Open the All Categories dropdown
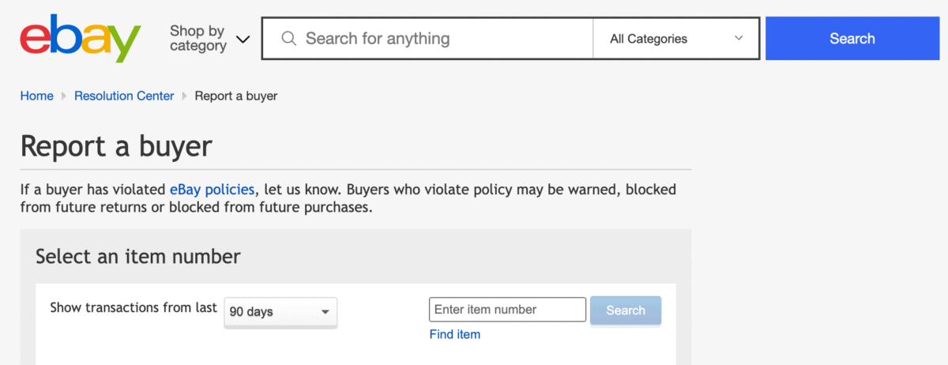 676,39
